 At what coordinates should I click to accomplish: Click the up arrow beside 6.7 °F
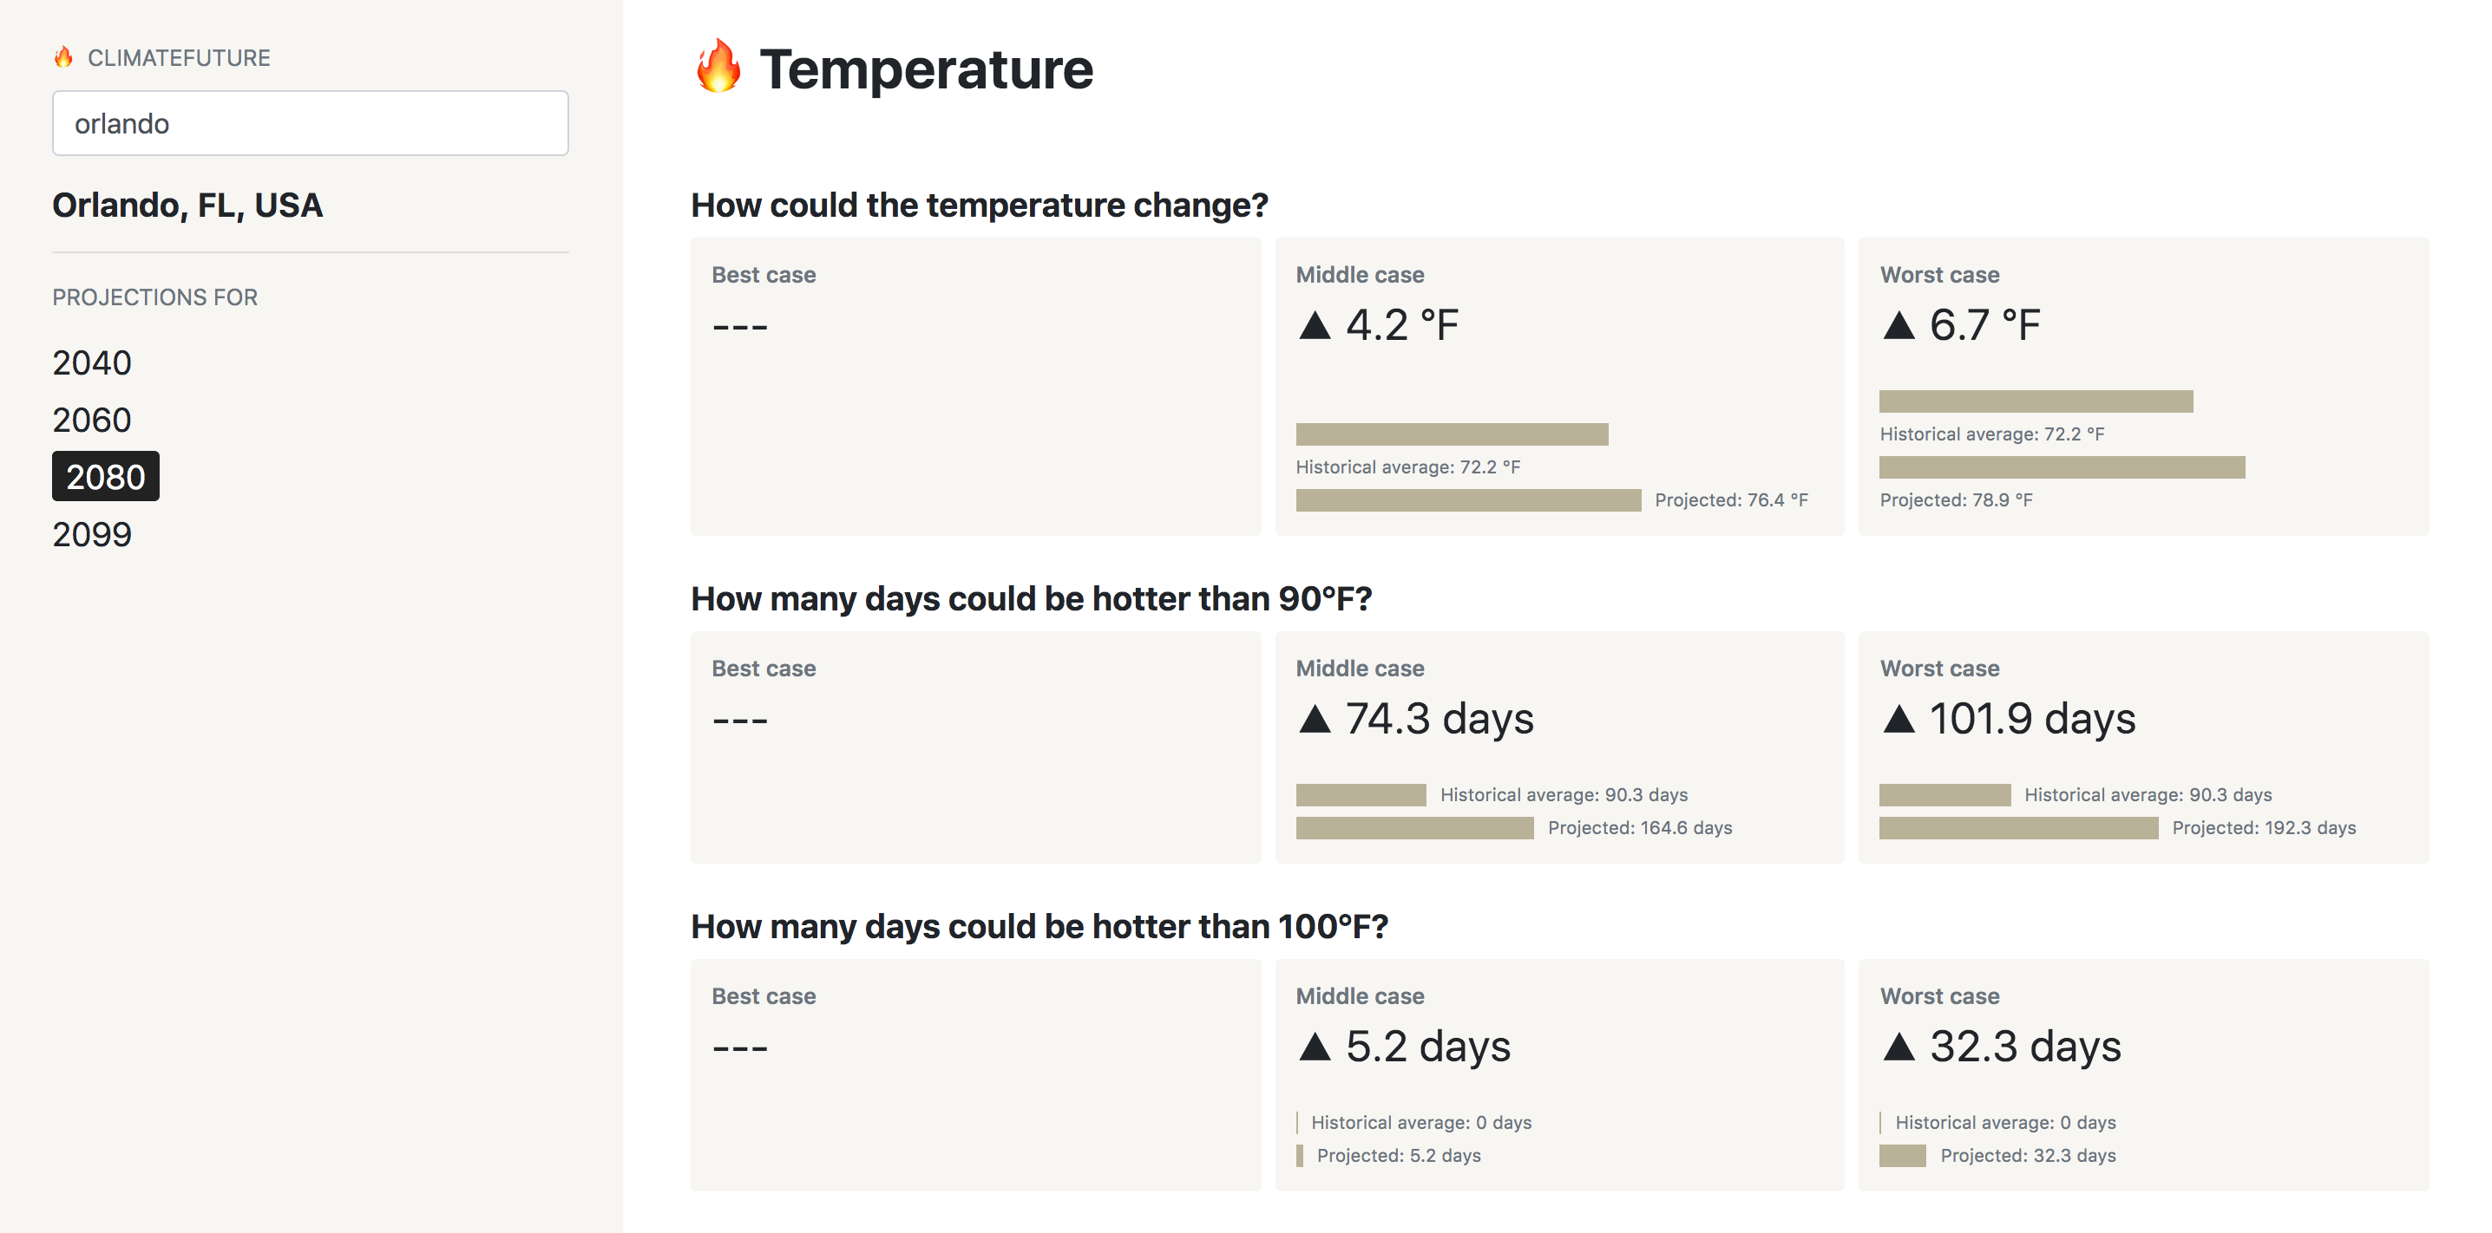pos(1898,325)
